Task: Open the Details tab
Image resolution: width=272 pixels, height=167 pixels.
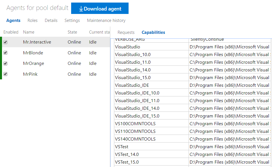Action: (x=51, y=20)
